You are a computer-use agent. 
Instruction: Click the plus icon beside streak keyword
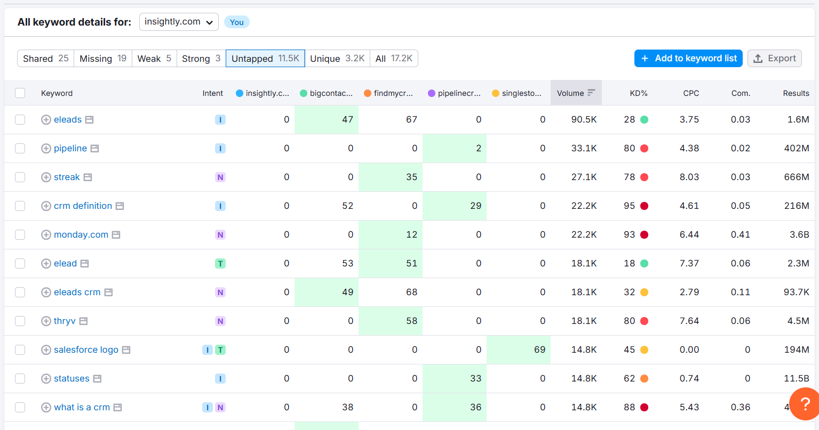46,177
